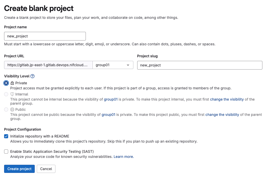Click the globe icon beside Public
This screenshot has height=178, width=267.
12,109
